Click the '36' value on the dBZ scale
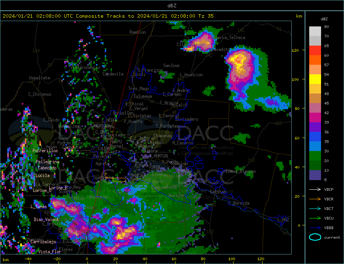This screenshot has height=264, width=344. (326, 132)
